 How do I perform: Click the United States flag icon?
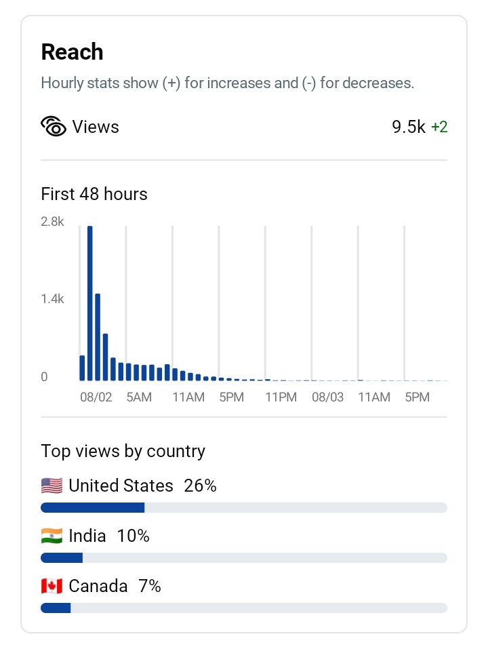(52, 486)
